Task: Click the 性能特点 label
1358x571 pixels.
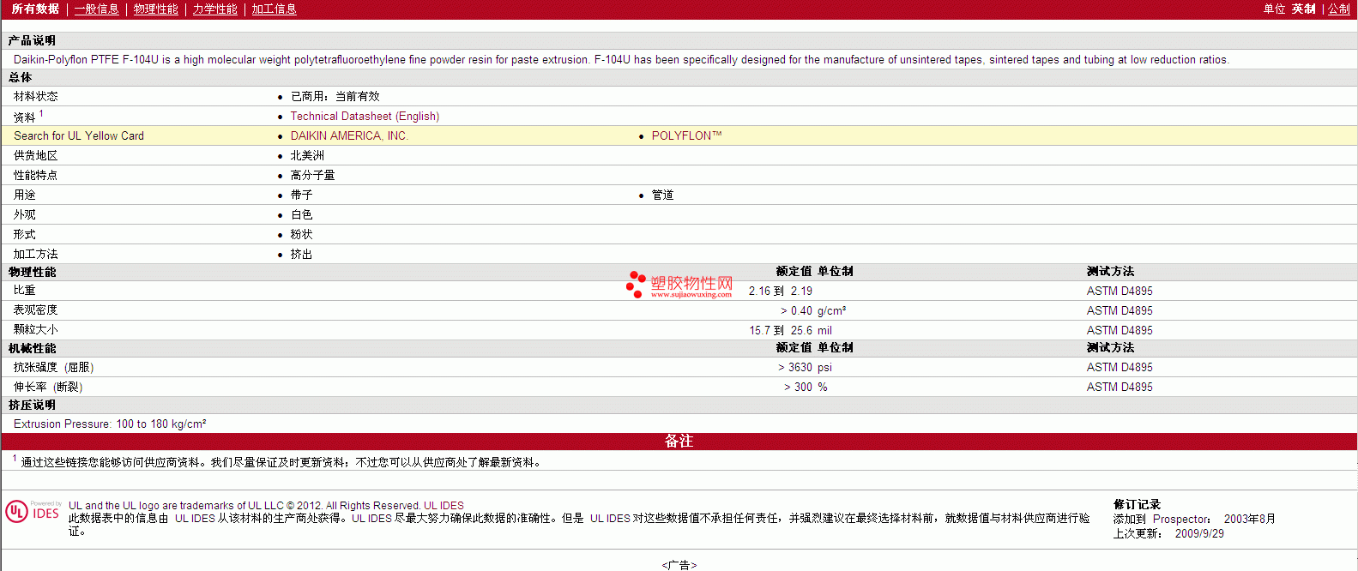Action: [36, 175]
